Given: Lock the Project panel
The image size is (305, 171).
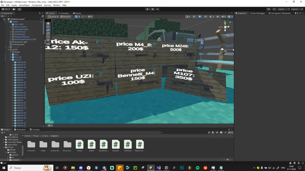Looking at the screenshot, I should click(229, 129).
